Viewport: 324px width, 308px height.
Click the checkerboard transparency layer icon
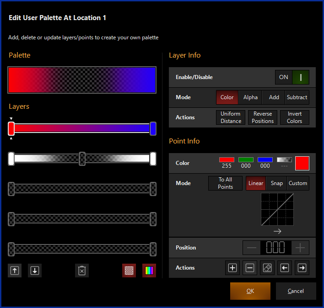click(129, 271)
